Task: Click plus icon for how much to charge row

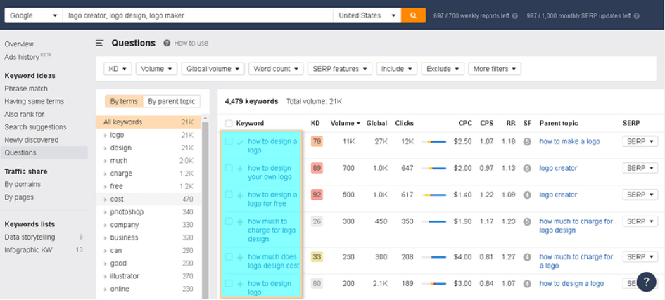Action: [x=240, y=222]
